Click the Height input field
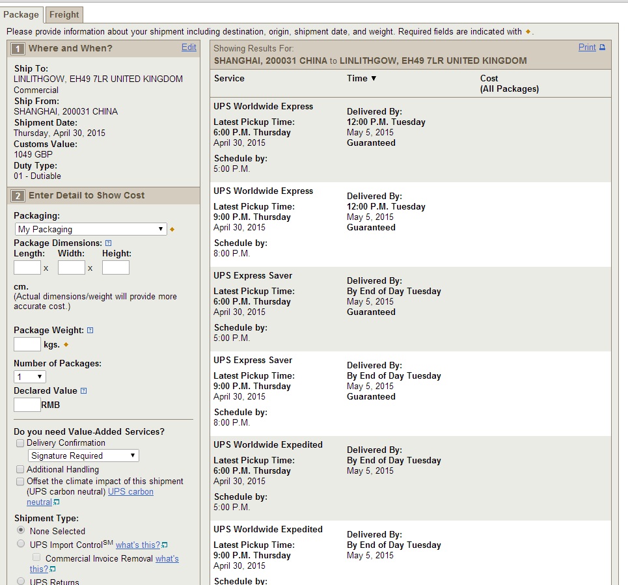This screenshot has width=628, height=585. (x=116, y=267)
